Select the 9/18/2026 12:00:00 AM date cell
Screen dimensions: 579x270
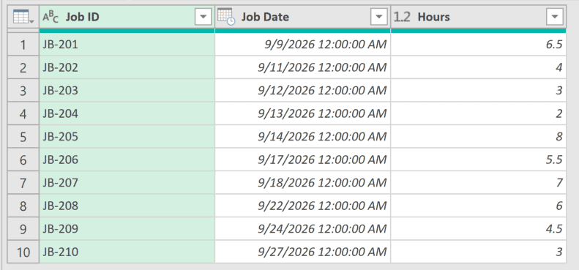[x=303, y=182]
